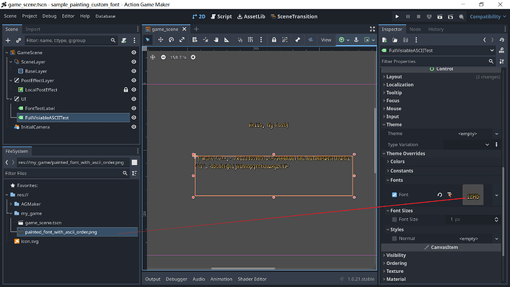The width and height of the screenshot is (510, 287).
Task: Run the project with the play icon
Action: [397, 16]
